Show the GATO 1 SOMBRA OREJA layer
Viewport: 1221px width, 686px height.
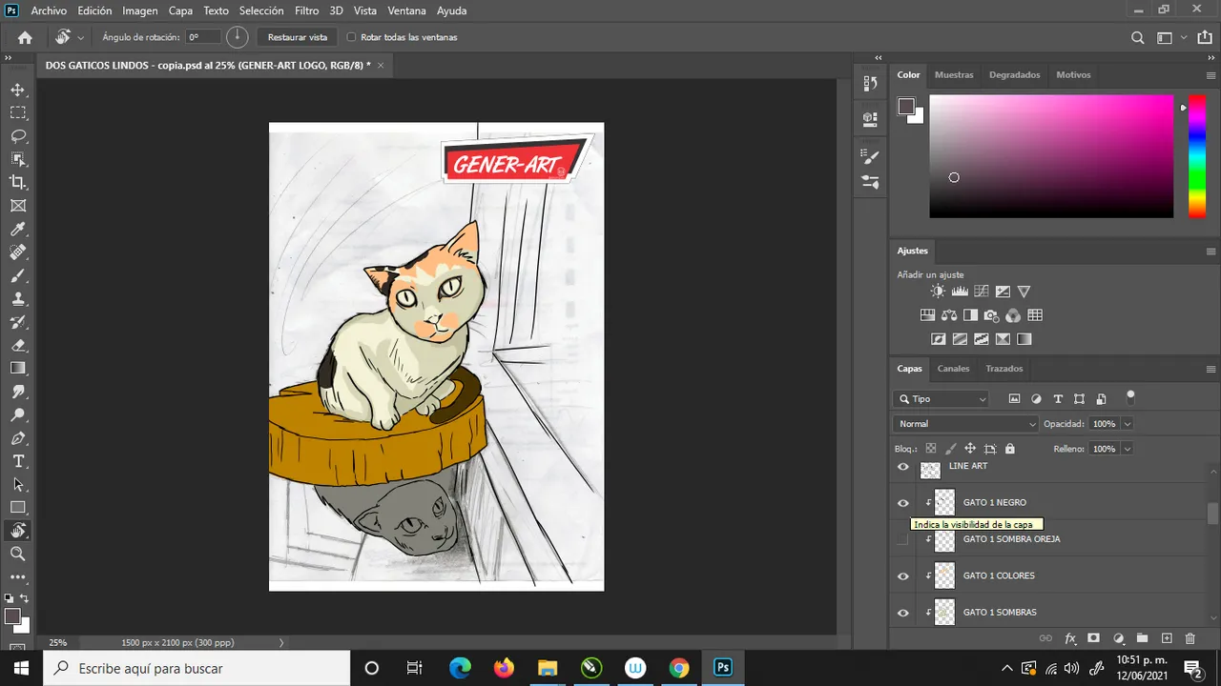click(x=901, y=539)
